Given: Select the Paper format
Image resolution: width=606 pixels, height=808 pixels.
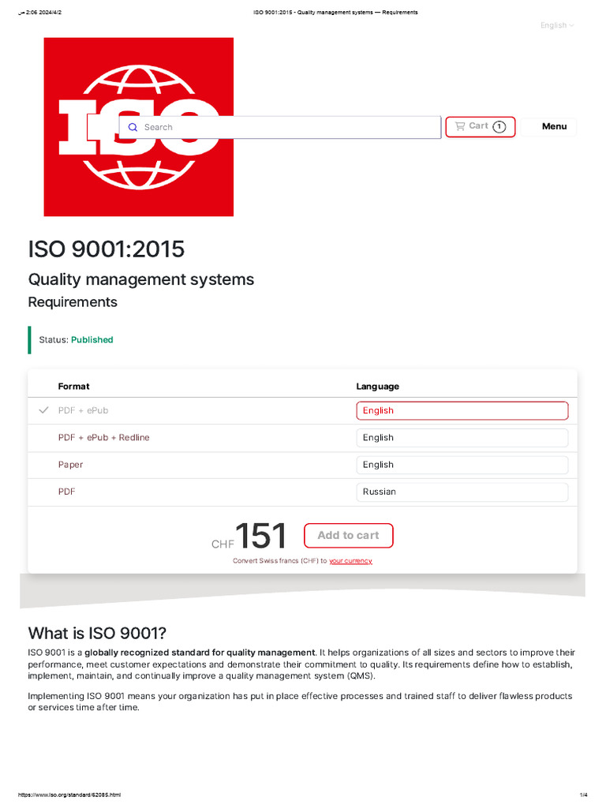Looking at the screenshot, I should tap(70, 464).
